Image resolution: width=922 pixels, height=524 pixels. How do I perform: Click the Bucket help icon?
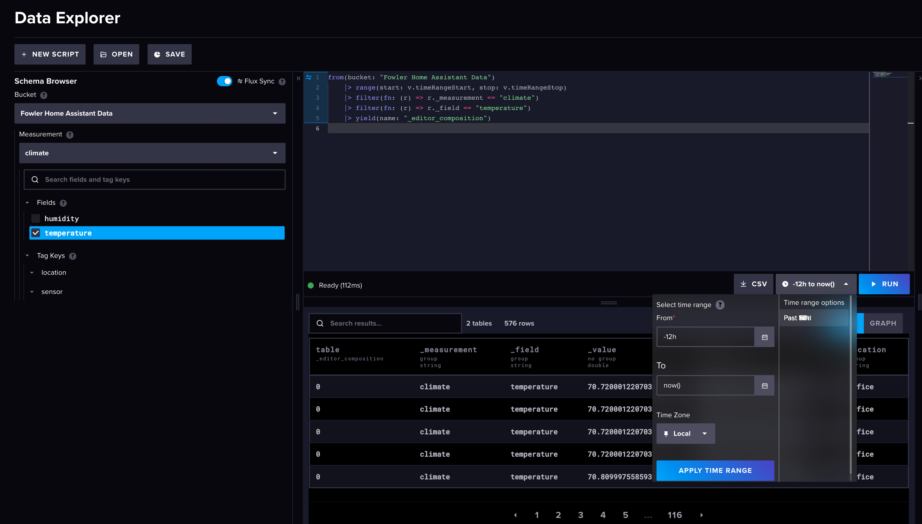pyautogui.click(x=44, y=95)
